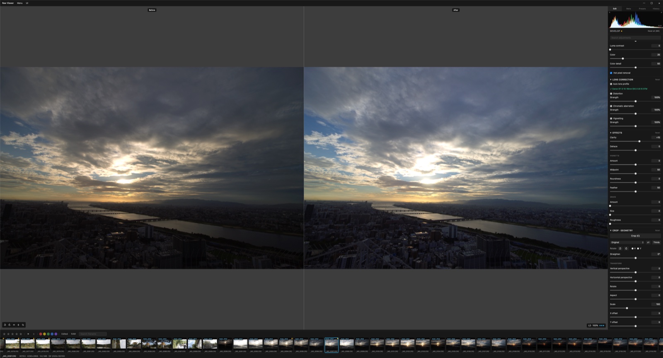663x358 pixels.
Task: Flip image vertically from the viewer toolbar
Action: 18,325
